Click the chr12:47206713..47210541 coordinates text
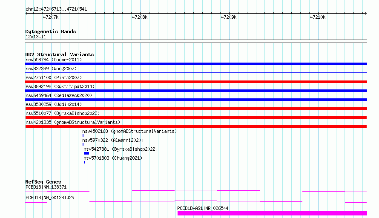Viewport: 379px width, 218px height. (56, 9)
